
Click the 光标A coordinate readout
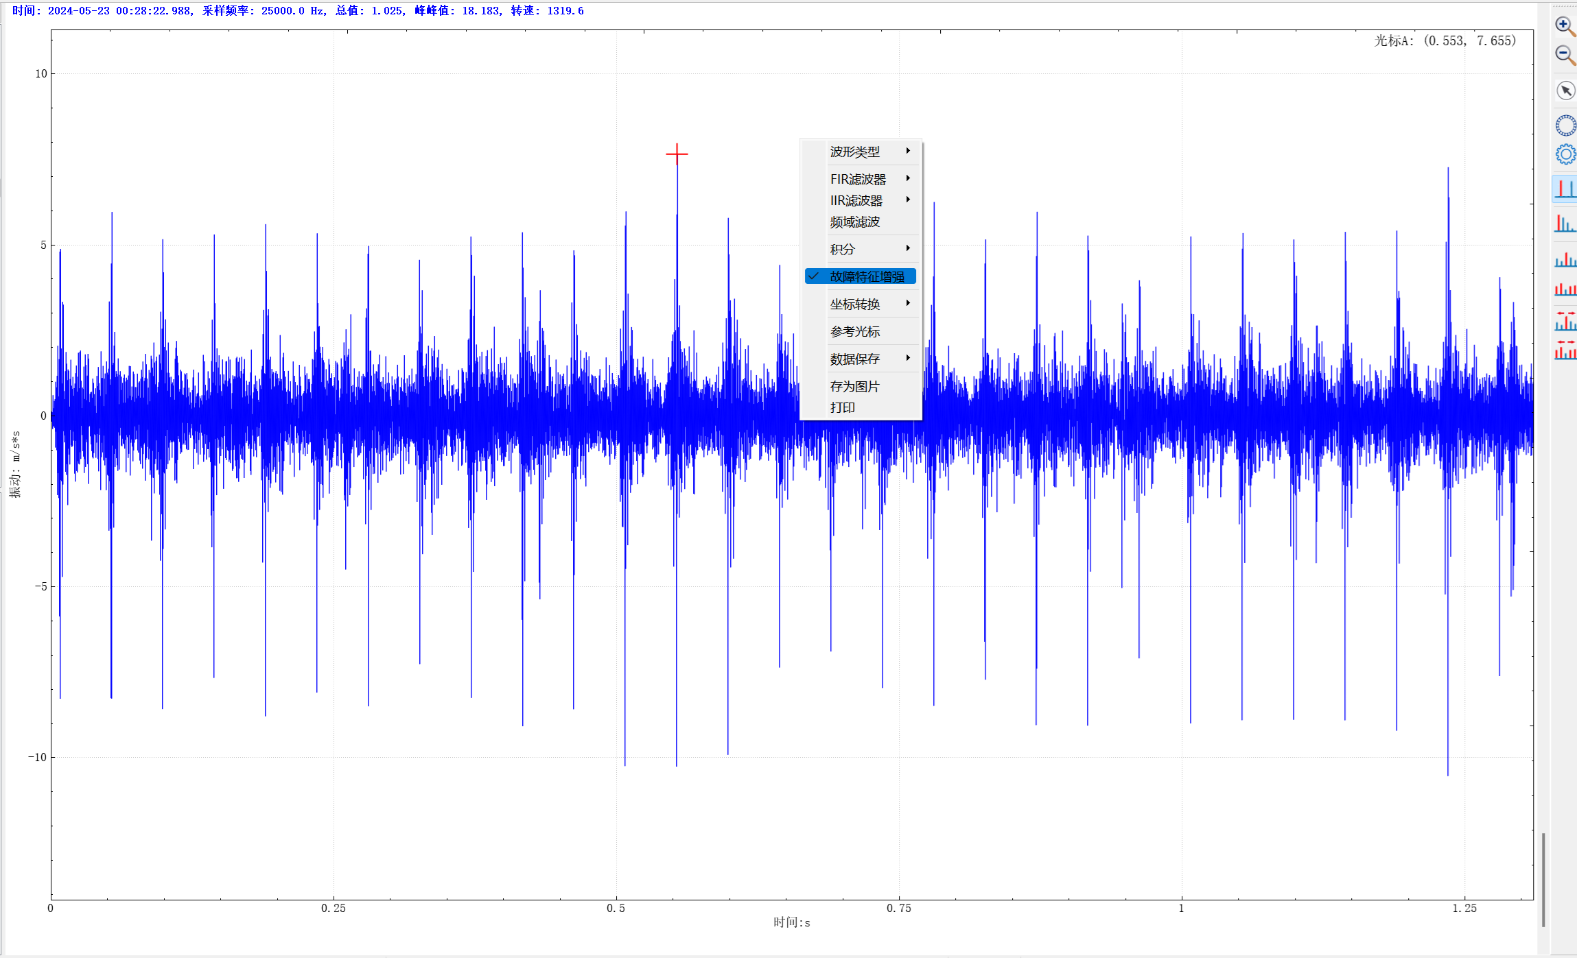click(x=1445, y=40)
